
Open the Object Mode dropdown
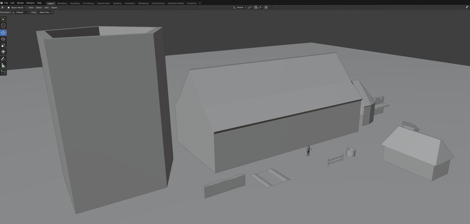[17, 7]
